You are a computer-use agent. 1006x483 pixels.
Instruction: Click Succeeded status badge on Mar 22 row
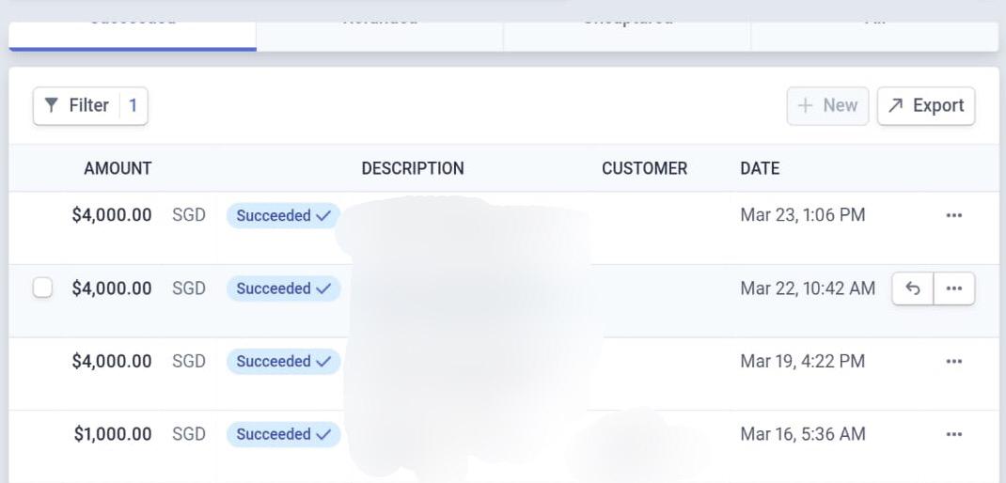click(x=283, y=288)
